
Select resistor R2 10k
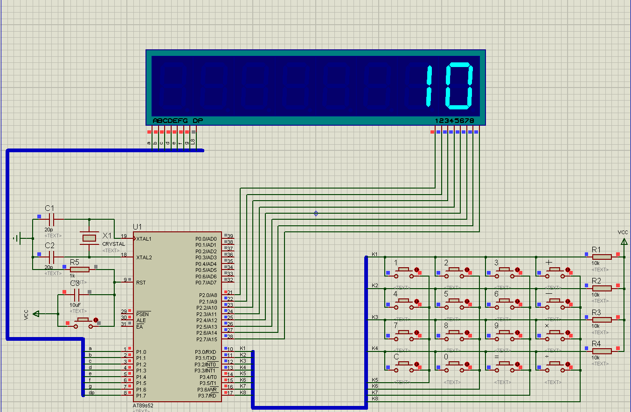click(x=602, y=288)
